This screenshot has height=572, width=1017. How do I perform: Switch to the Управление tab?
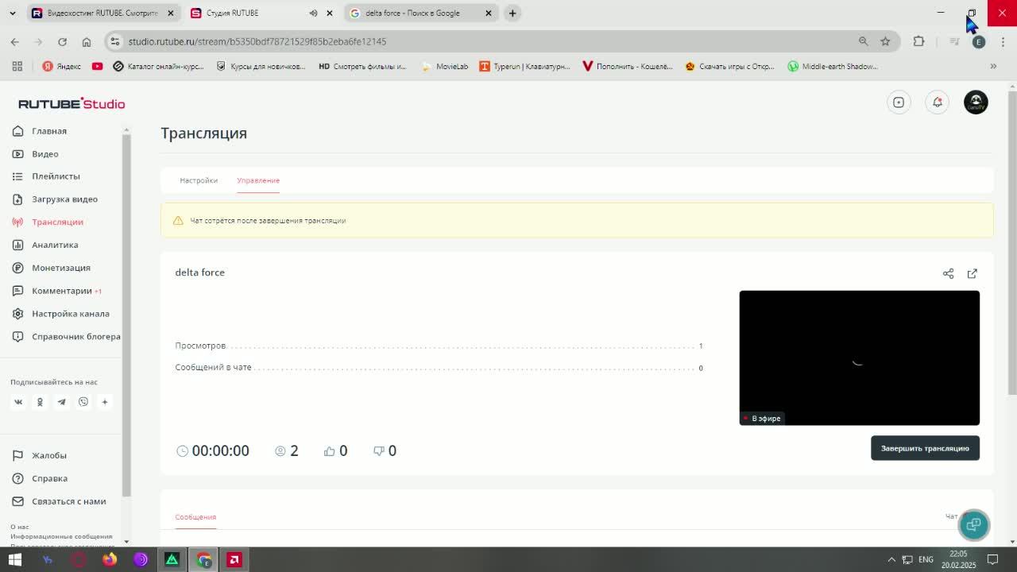[x=258, y=180]
